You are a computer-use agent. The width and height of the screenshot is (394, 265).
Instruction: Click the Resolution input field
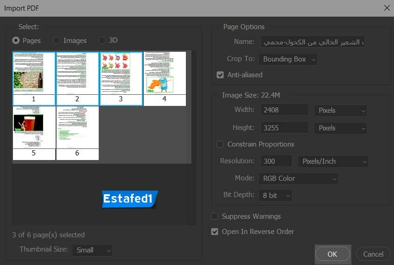276,161
